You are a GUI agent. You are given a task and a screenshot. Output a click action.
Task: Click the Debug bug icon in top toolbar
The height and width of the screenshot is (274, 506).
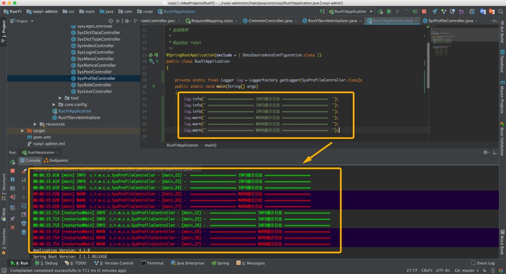pos(388,11)
